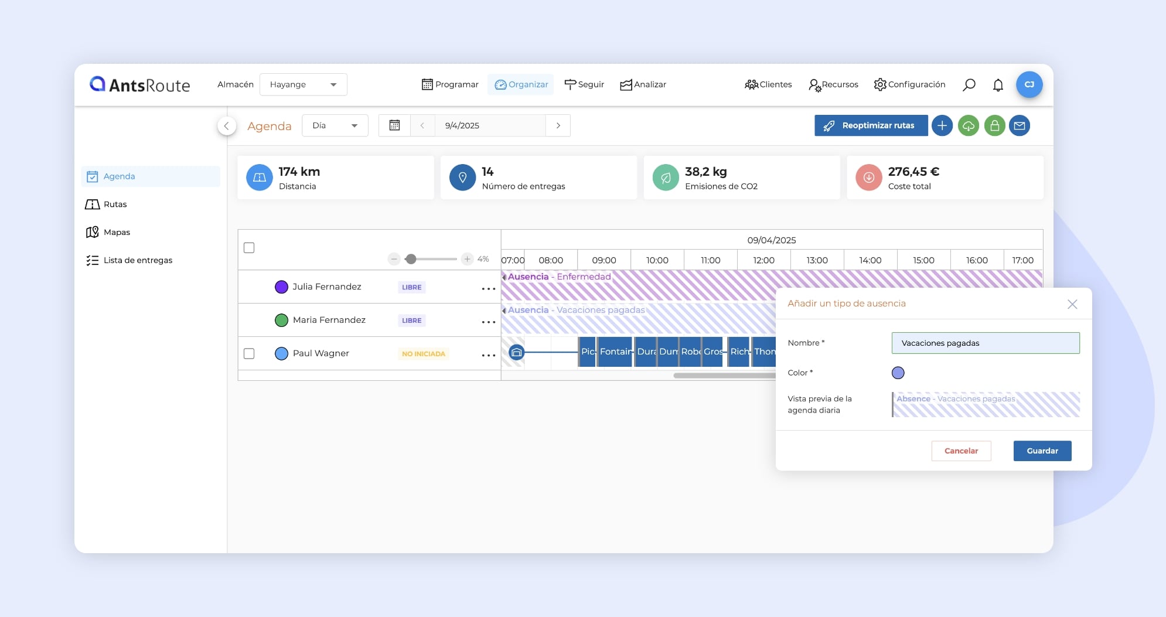
Task: Click the blue plus add button
Action: pos(942,125)
